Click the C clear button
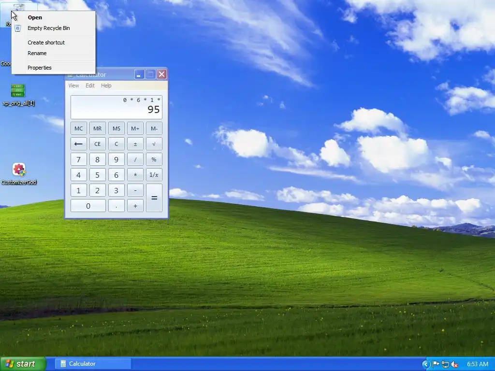Viewport: 495px width, 371px height. click(116, 144)
